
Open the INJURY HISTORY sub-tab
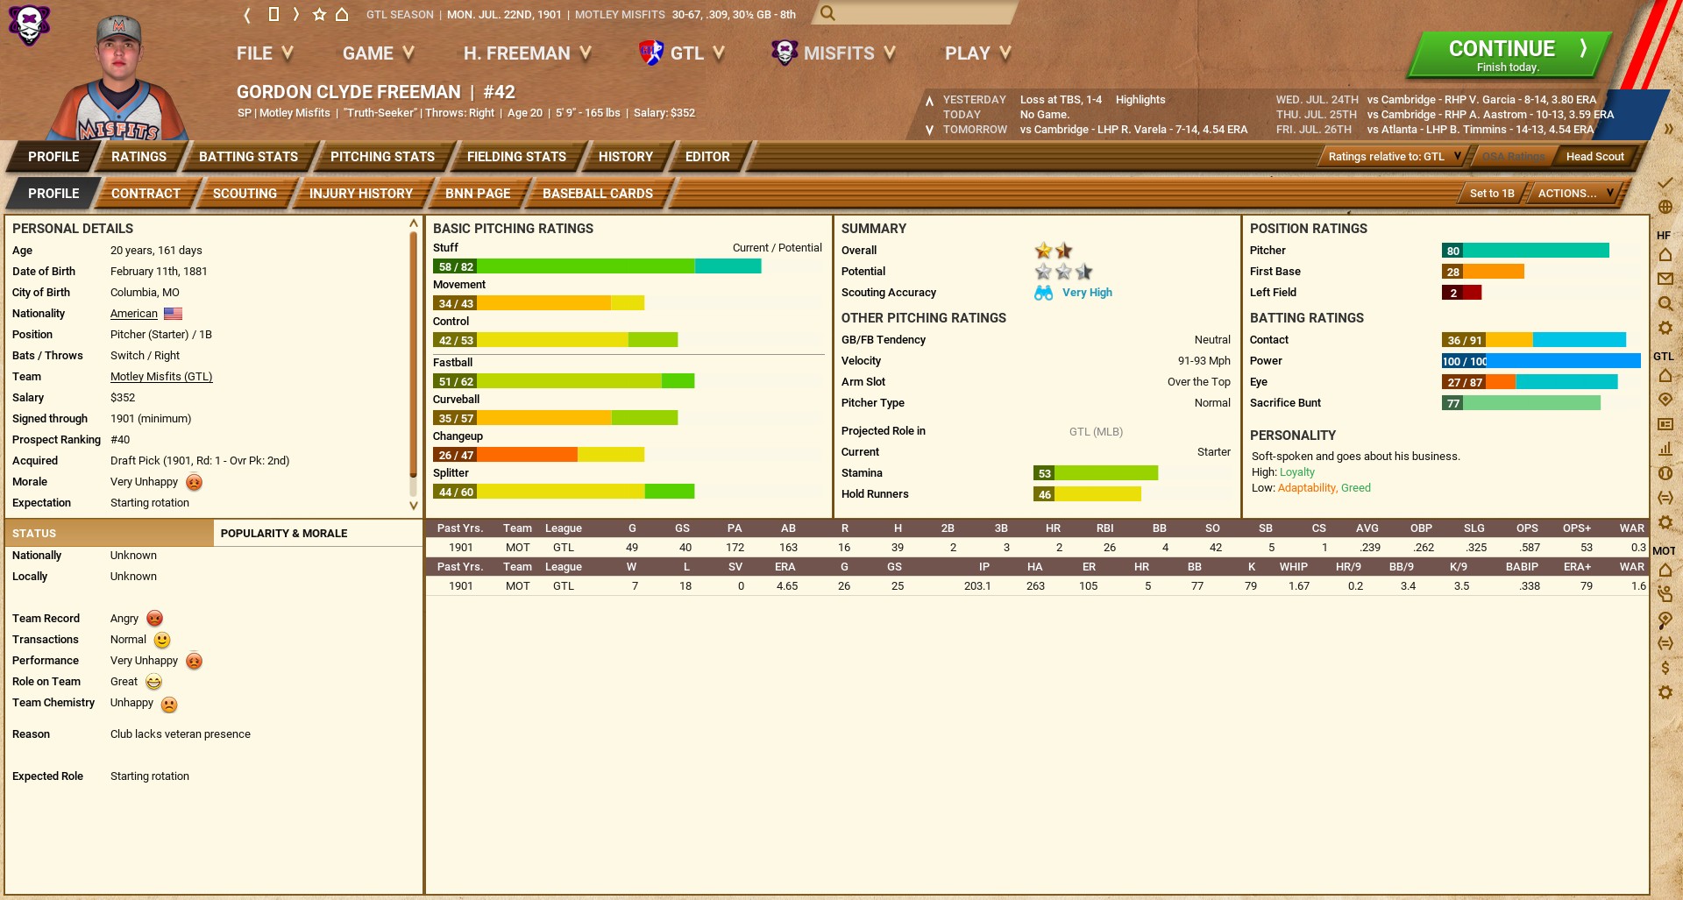coord(361,194)
